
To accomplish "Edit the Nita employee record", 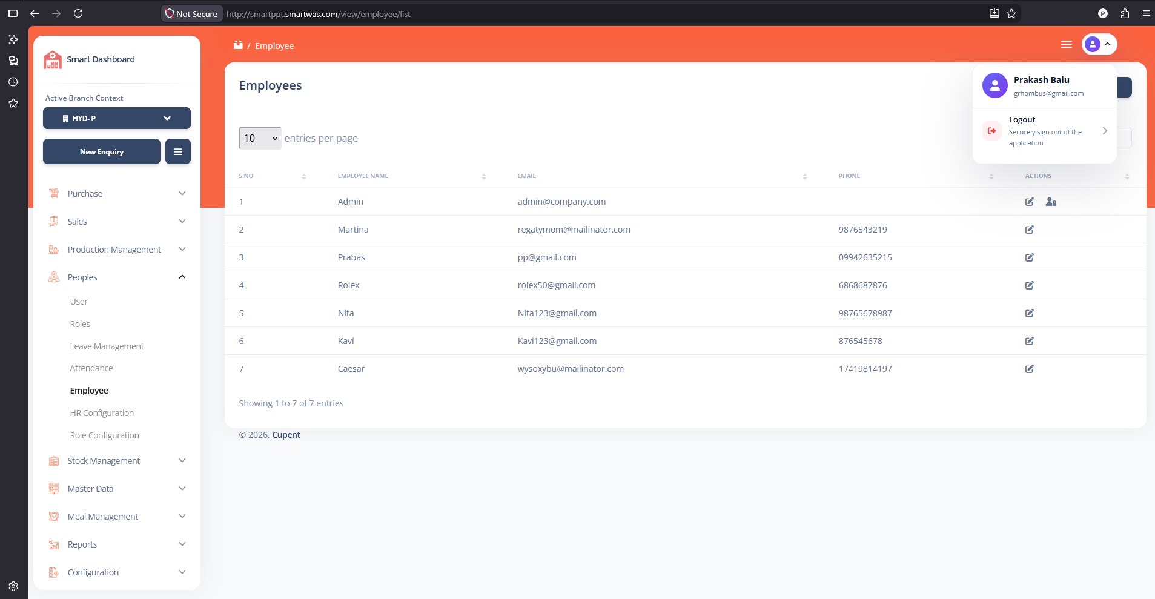I will pyautogui.click(x=1029, y=313).
